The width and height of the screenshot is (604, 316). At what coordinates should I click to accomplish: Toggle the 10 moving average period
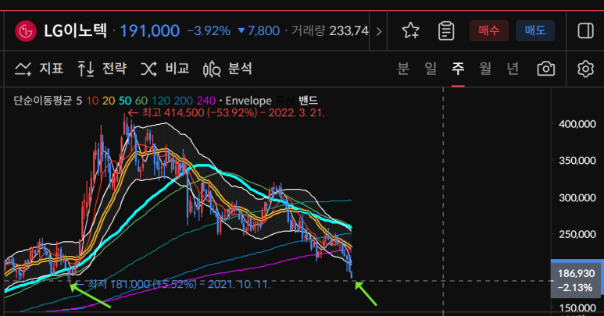point(92,101)
